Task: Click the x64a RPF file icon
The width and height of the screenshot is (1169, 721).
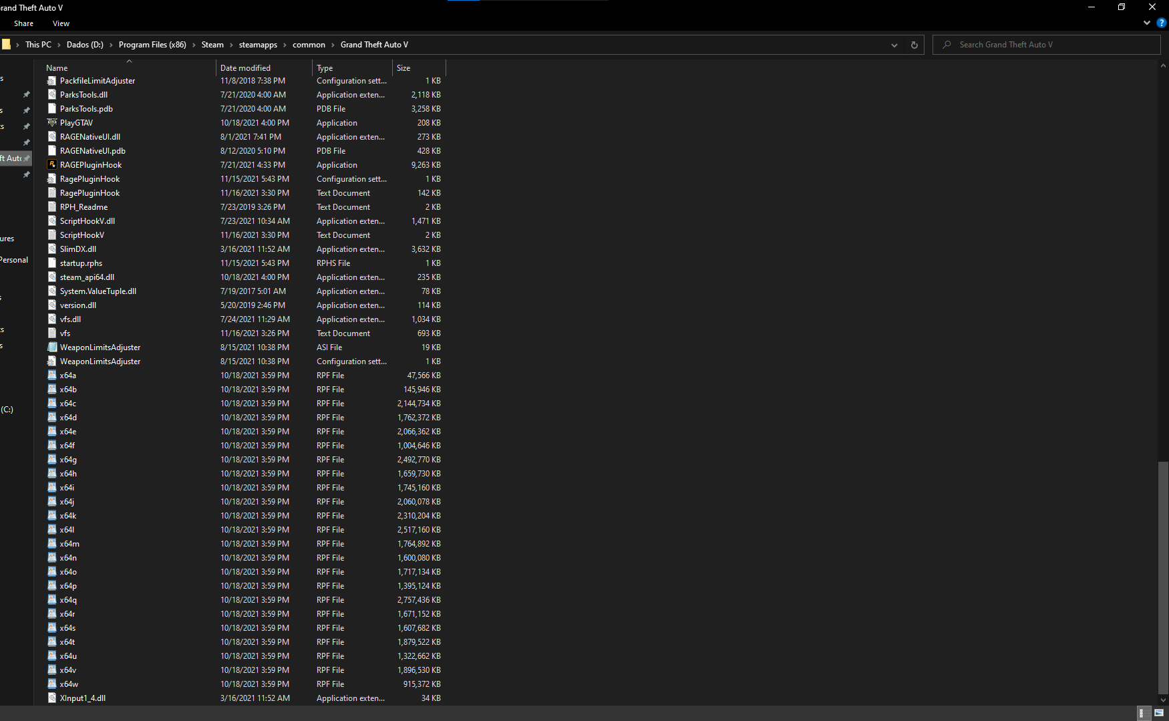Action: point(52,376)
